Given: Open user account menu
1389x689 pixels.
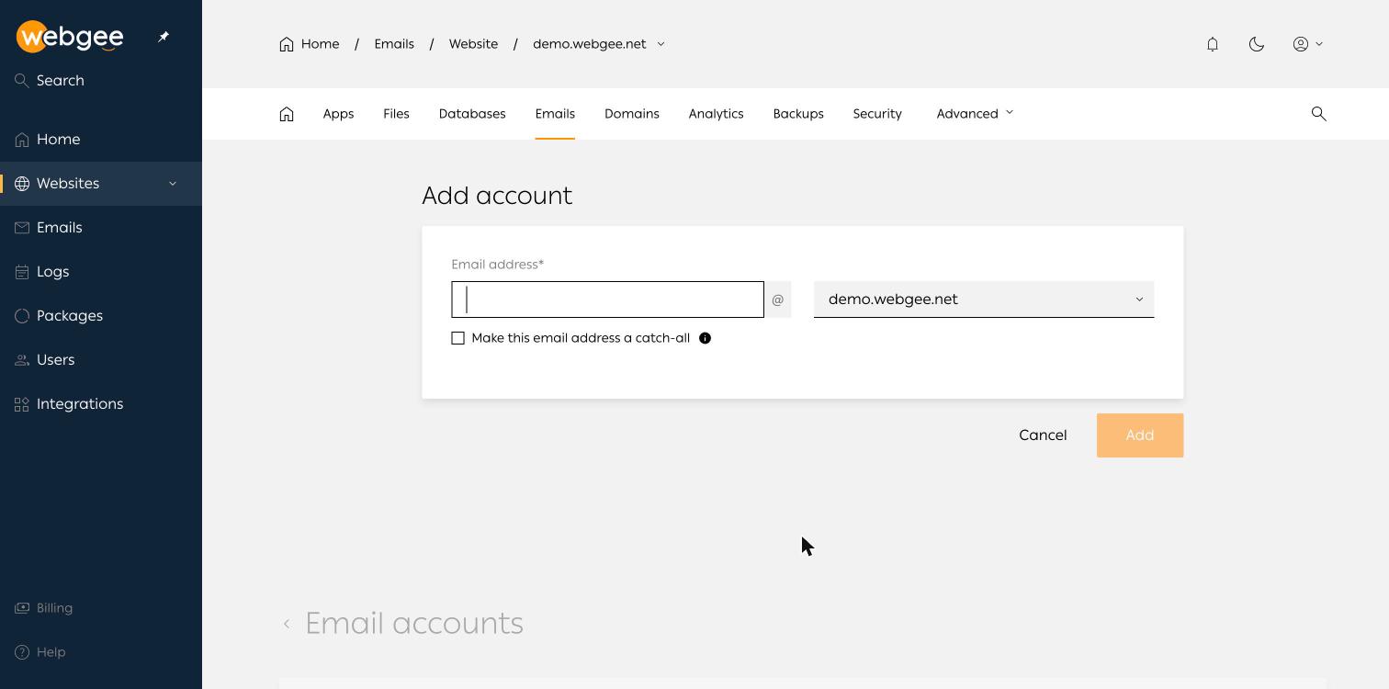Looking at the screenshot, I should pyautogui.click(x=1308, y=44).
